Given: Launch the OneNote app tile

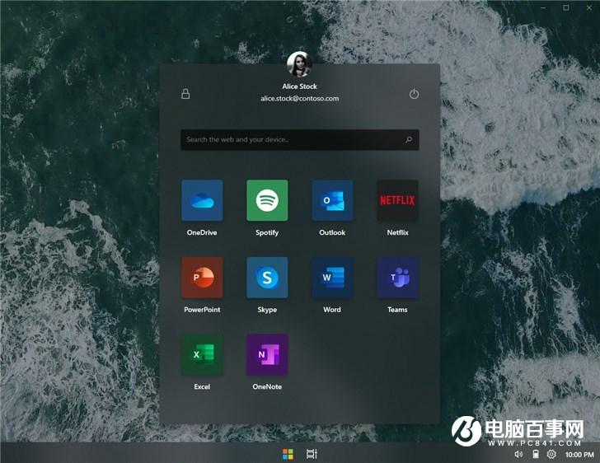Looking at the screenshot, I should [267, 354].
